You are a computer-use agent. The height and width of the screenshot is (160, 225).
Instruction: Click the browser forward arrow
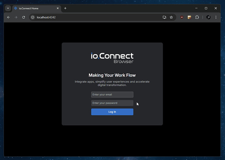click(16, 17)
